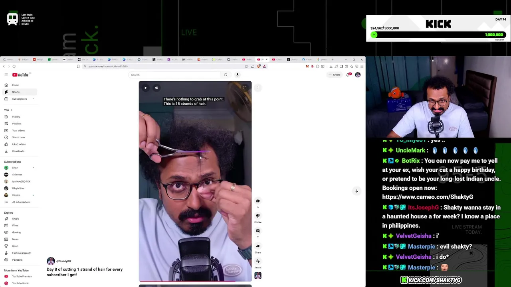Start voice search with microphone icon
The height and width of the screenshot is (287, 511).
coord(237,75)
